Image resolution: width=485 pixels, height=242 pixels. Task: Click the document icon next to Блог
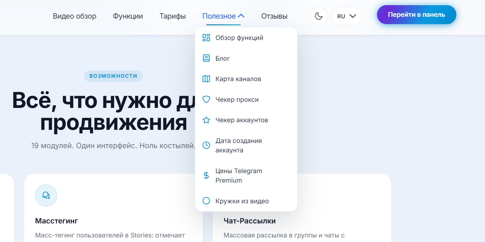pyautogui.click(x=206, y=58)
